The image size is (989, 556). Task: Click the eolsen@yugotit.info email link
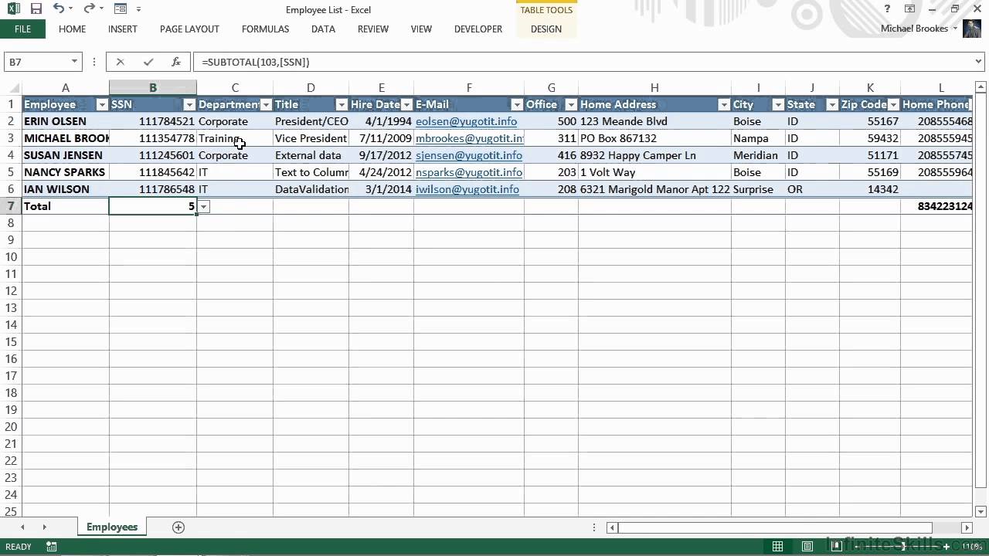(x=466, y=121)
